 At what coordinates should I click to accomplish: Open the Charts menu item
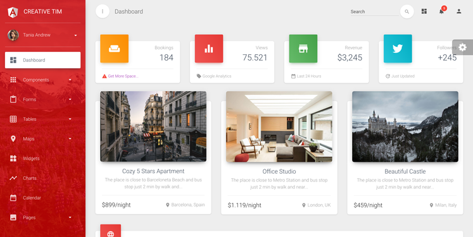pyautogui.click(x=43, y=178)
